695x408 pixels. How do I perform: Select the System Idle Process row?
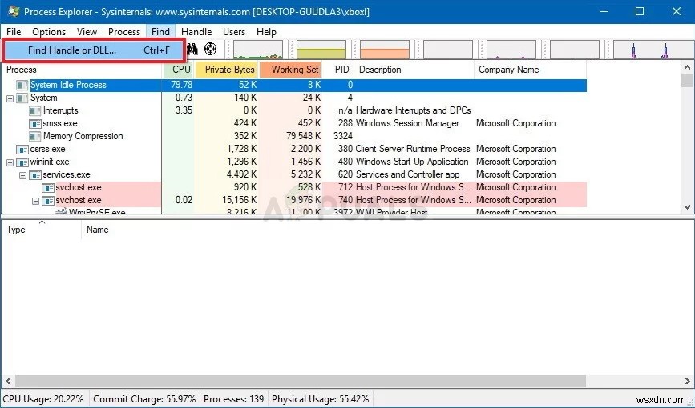click(x=294, y=85)
